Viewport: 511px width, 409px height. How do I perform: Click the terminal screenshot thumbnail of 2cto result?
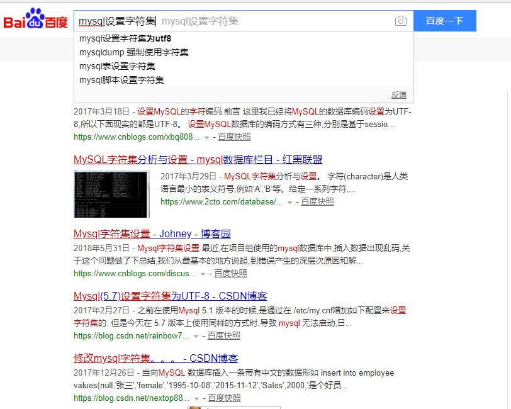(111, 194)
